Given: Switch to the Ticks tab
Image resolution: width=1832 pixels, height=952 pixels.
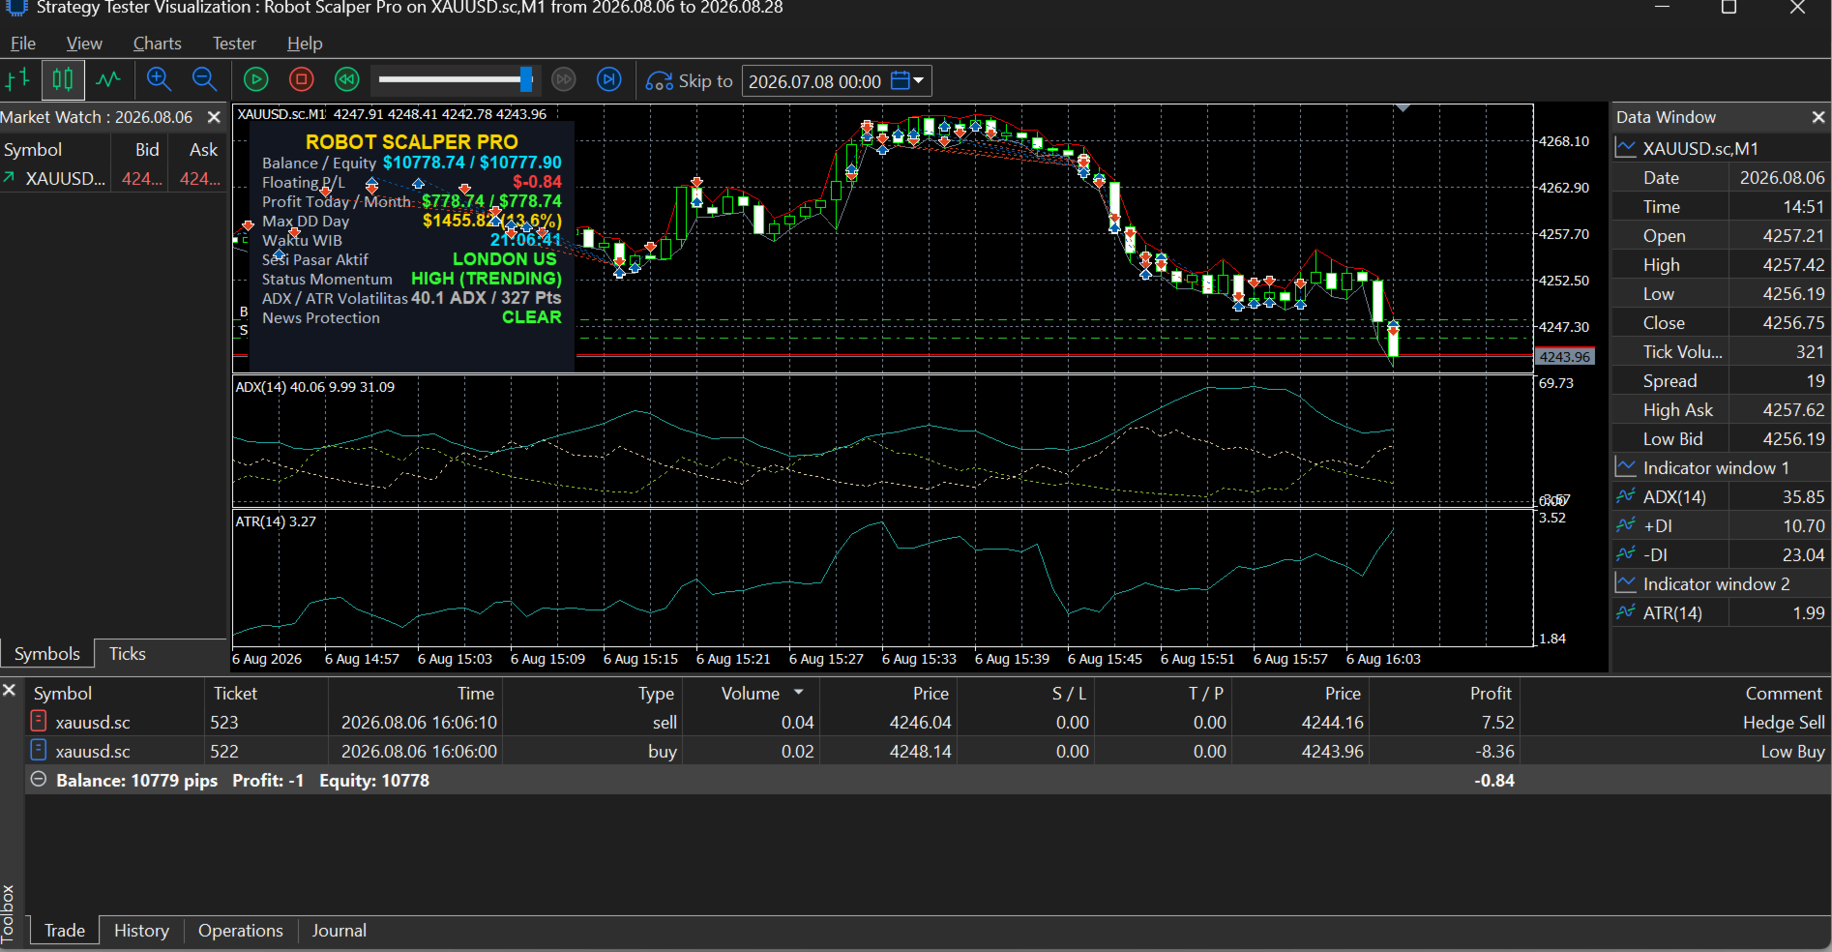Looking at the screenshot, I should point(127,654).
